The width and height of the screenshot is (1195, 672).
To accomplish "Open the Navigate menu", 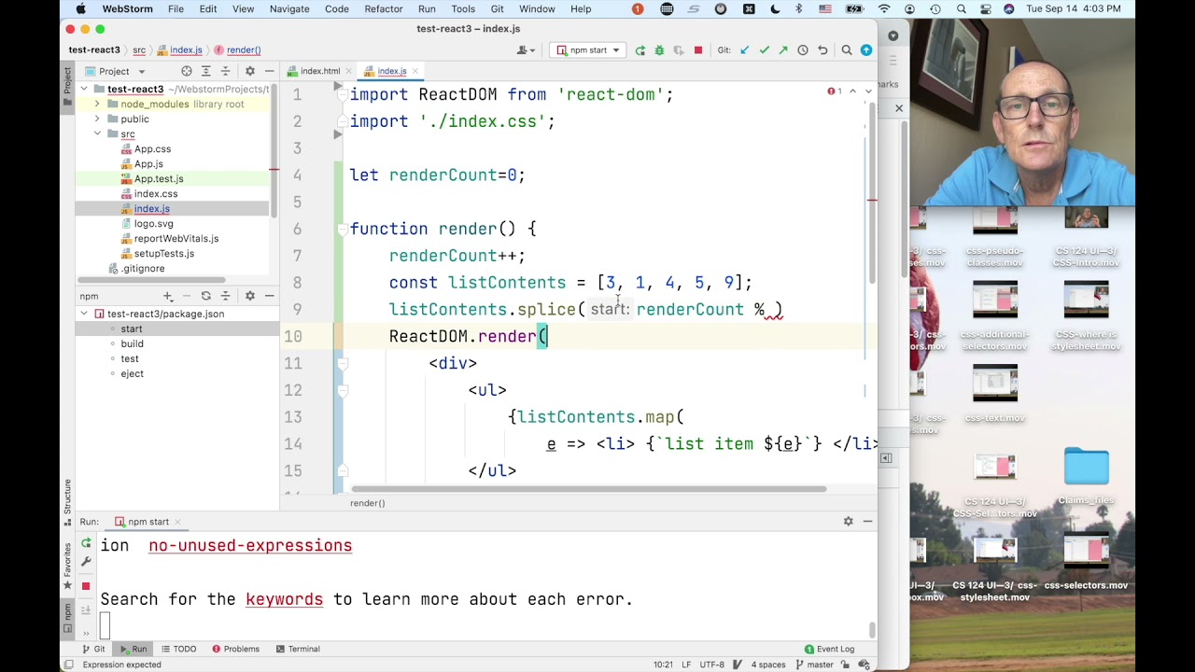I will click(289, 9).
